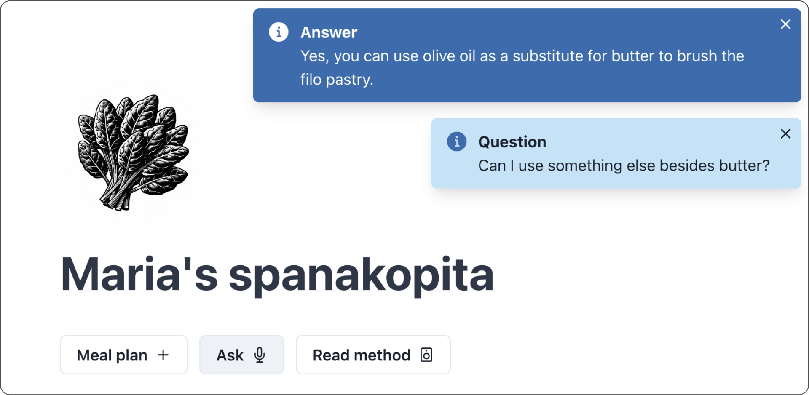This screenshot has height=395, width=809.
Task: Click the plus icon on Meal plan
Action: click(x=163, y=355)
